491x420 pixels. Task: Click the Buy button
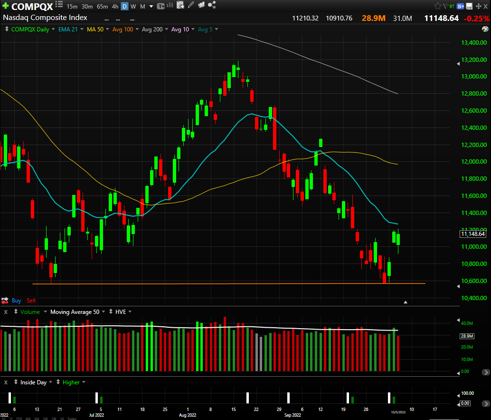click(x=16, y=301)
